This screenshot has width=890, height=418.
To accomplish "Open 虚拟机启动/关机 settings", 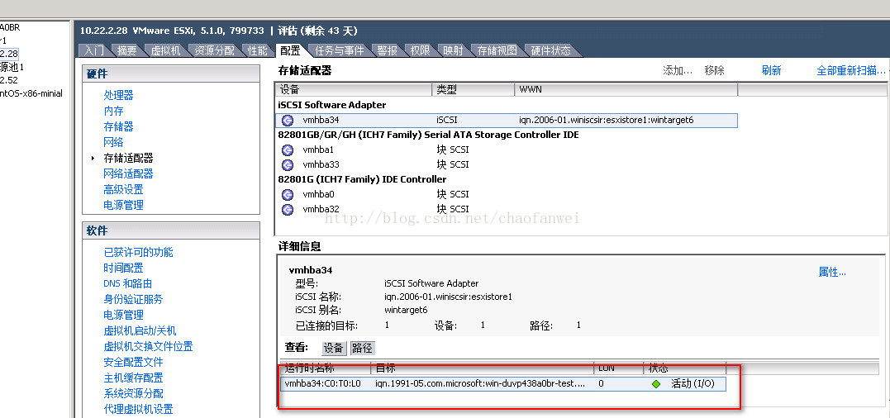I will tap(140, 330).
